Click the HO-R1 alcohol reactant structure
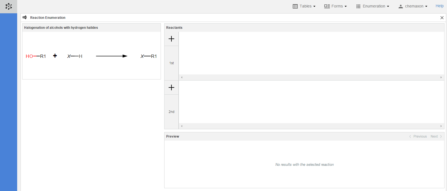447x191 pixels. 36,56
